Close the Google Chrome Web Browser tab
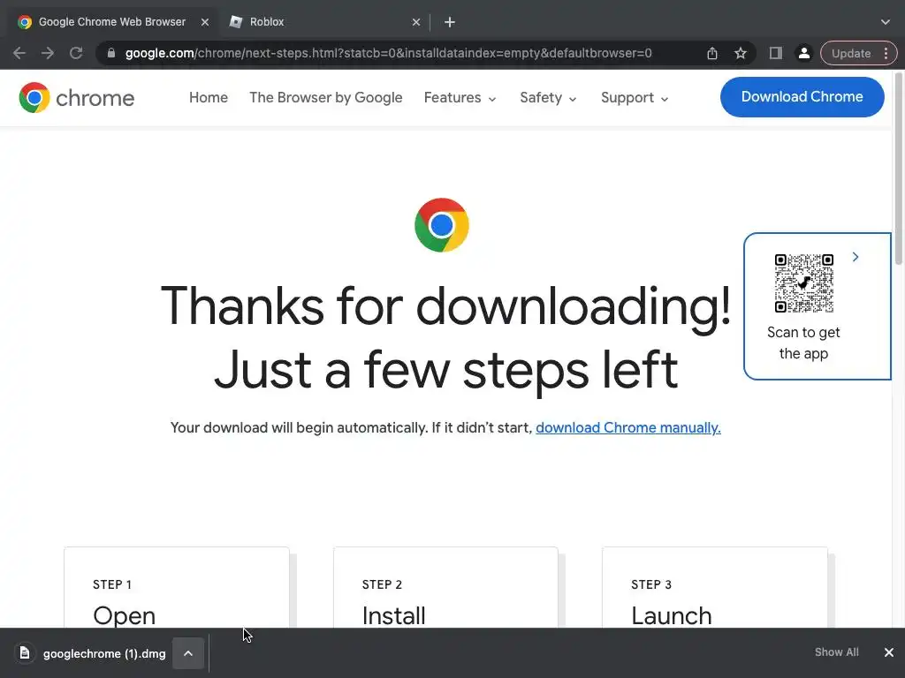Viewport: 905px width, 678px height. coord(205,22)
